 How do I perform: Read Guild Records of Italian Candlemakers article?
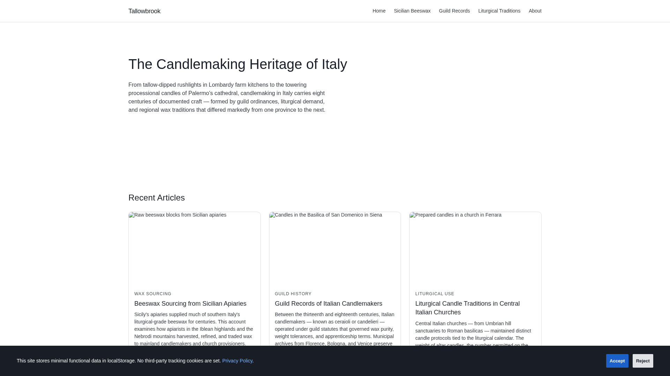tap(328, 304)
